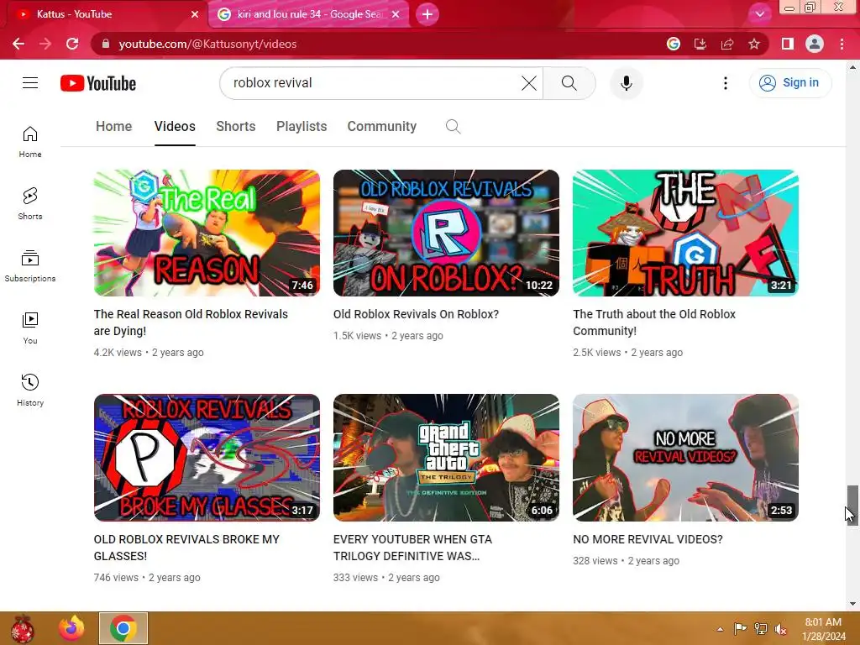
Task: Open the channel Playlists tab
Action: (x=302, y=127)
